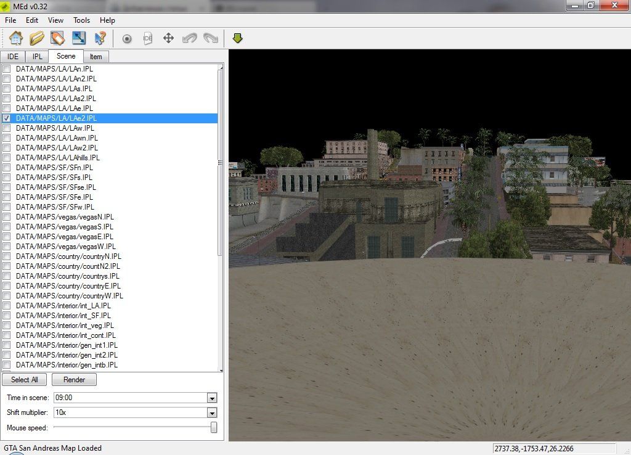Select row DATA/MAPS/SF/SFse.IPL
Screen dimensions: 631x455
tap(110, 187)
